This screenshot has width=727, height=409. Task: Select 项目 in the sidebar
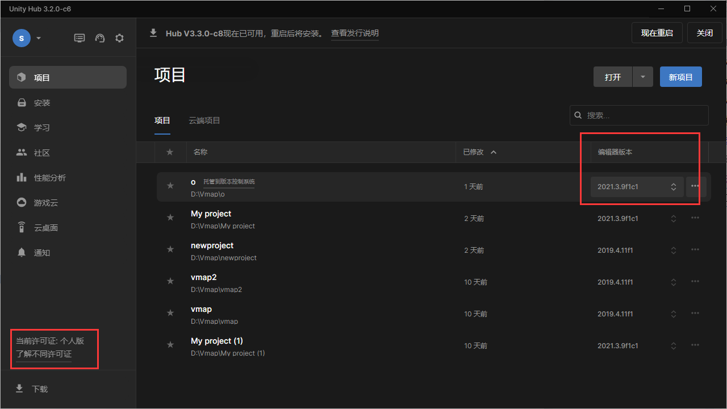[68, 77]
